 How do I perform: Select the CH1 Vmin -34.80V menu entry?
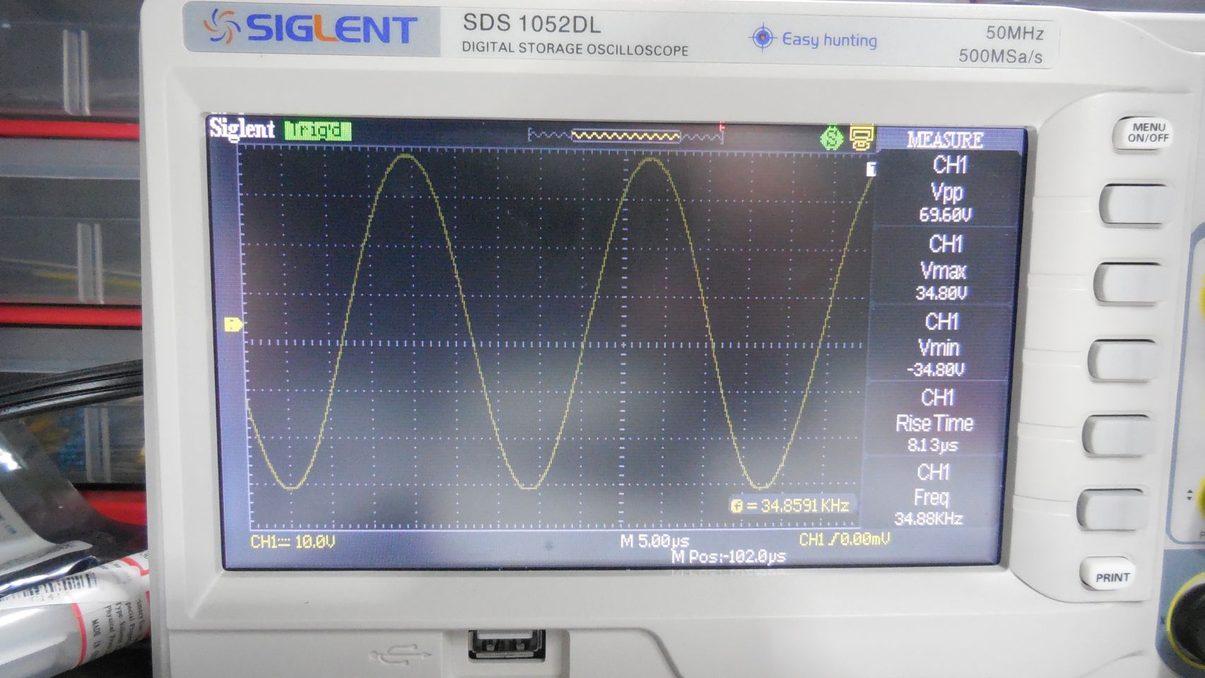click(939, 345)
